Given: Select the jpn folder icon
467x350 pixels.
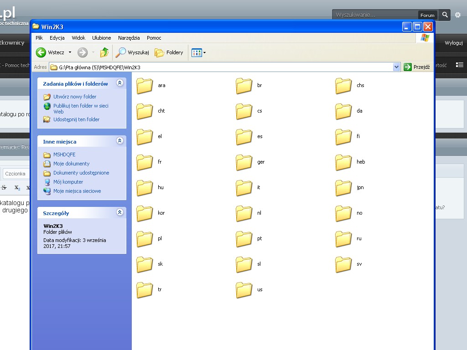Looking at the screenshot, I should pyautogui.click(x=343, y=188).
